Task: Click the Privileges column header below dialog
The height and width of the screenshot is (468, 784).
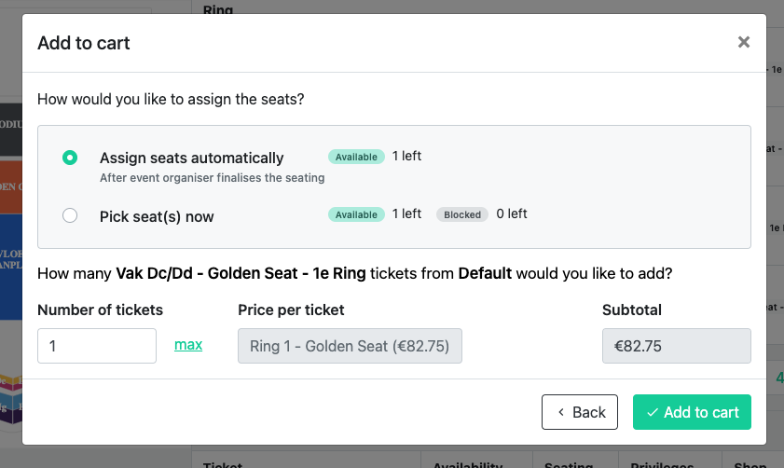Action: [662, 465]
